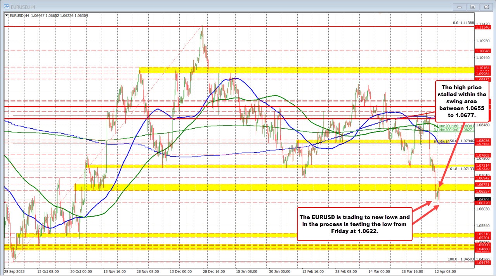The width and height of the screenshot is (496, 276).
Task: Click the red current price marker 1.06304
Action: (x=483, y=199)
